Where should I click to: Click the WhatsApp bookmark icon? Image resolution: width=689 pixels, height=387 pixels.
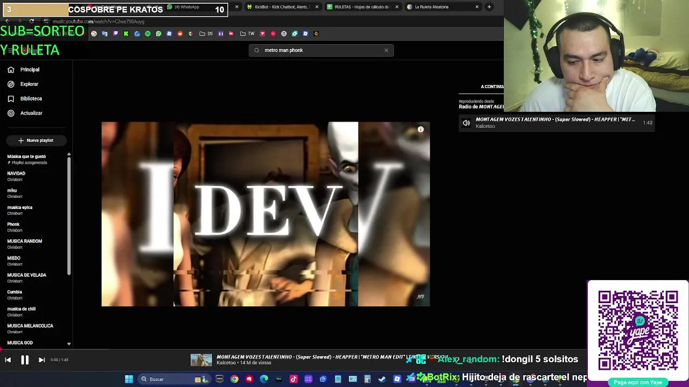pos(158,33)
